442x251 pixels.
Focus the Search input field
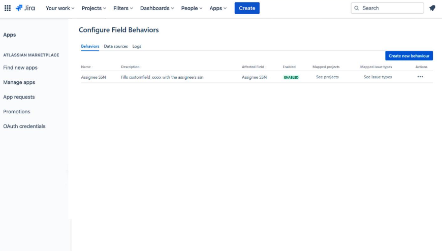click(x=391, y=8)
